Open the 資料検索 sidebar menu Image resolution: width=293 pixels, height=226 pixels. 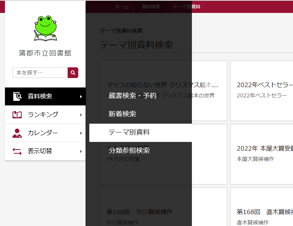pyautogui.click(x=45, y=96)
